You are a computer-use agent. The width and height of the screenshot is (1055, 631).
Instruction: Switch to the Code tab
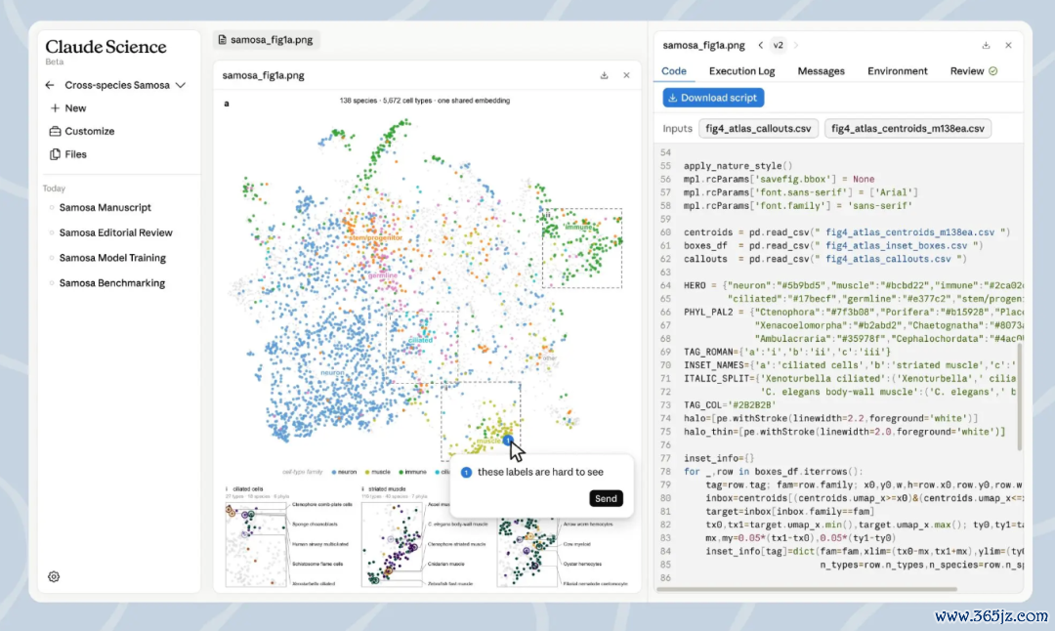673,70
